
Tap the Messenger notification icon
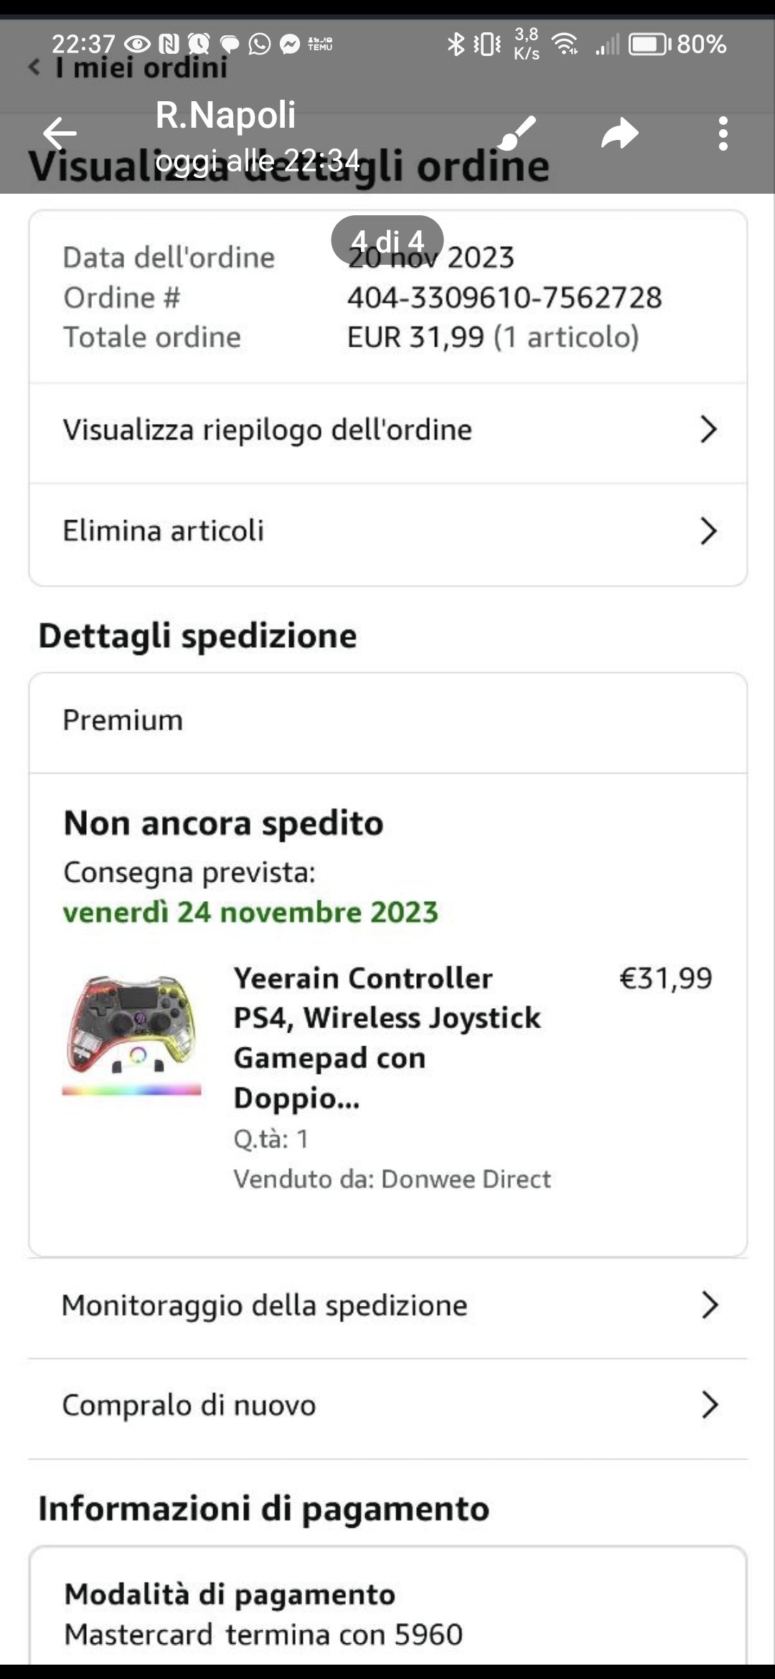(290, 44)
